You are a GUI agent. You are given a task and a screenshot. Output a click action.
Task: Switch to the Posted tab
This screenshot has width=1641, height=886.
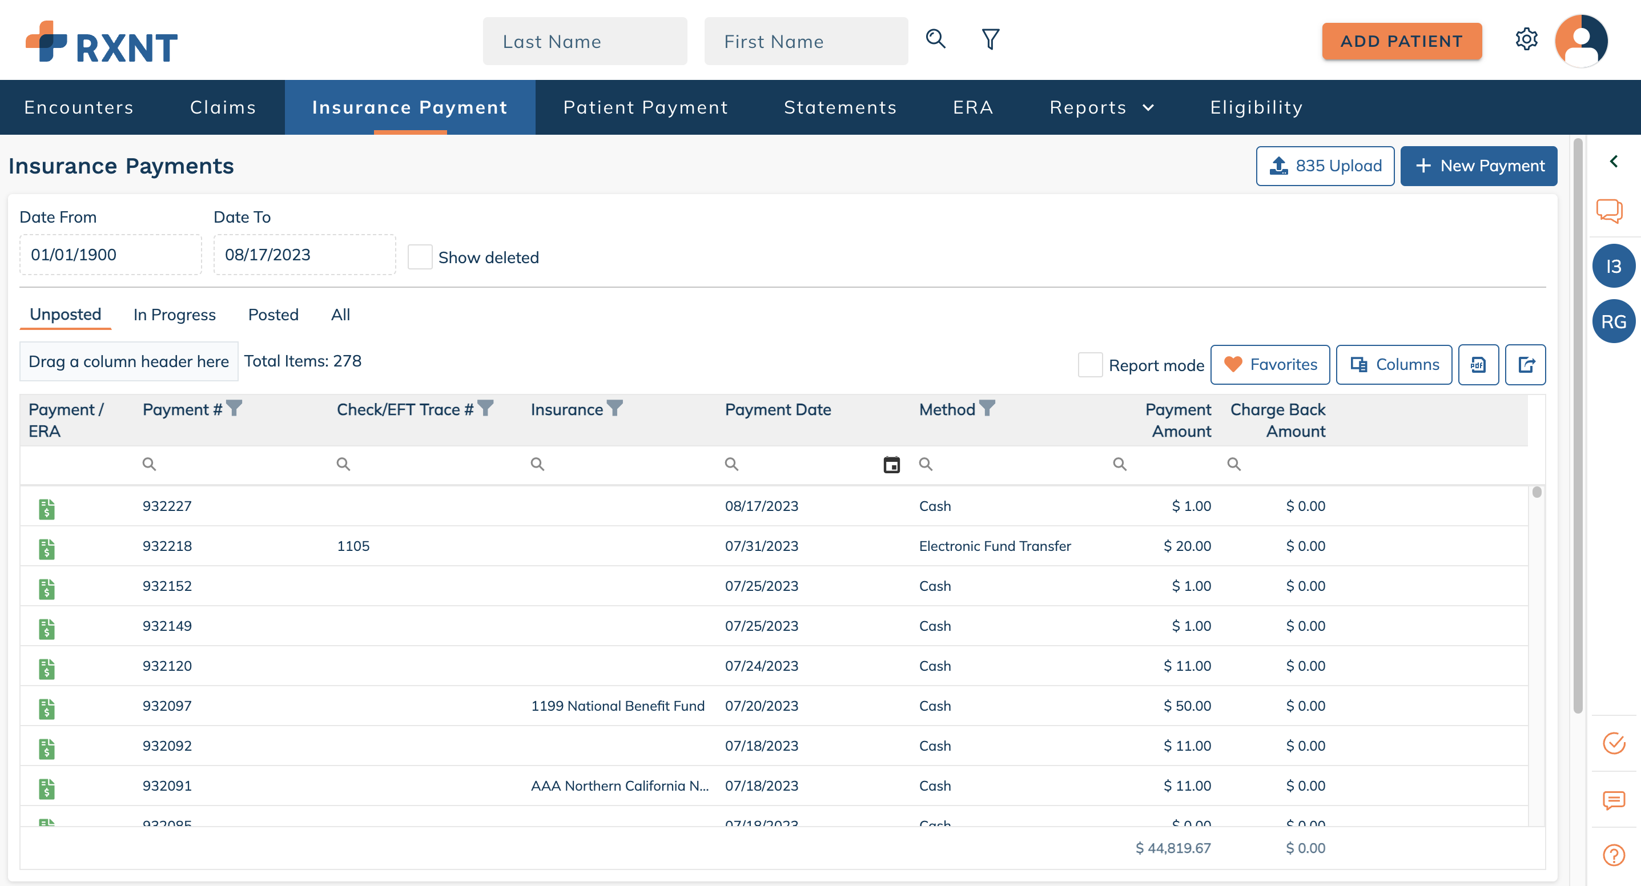(x=273, y=314)
